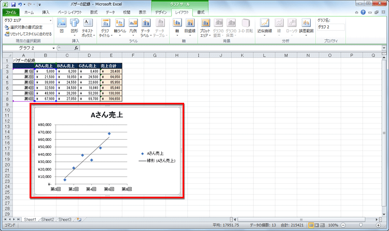This screenshot has width=389, height=231.
Task: Insert a new worksheet tab icon
Action: (79, 220)
